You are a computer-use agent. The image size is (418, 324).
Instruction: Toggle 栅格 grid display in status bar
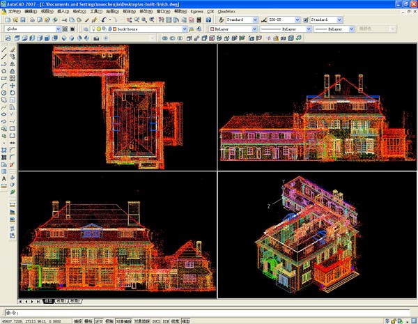coord(88,321)
